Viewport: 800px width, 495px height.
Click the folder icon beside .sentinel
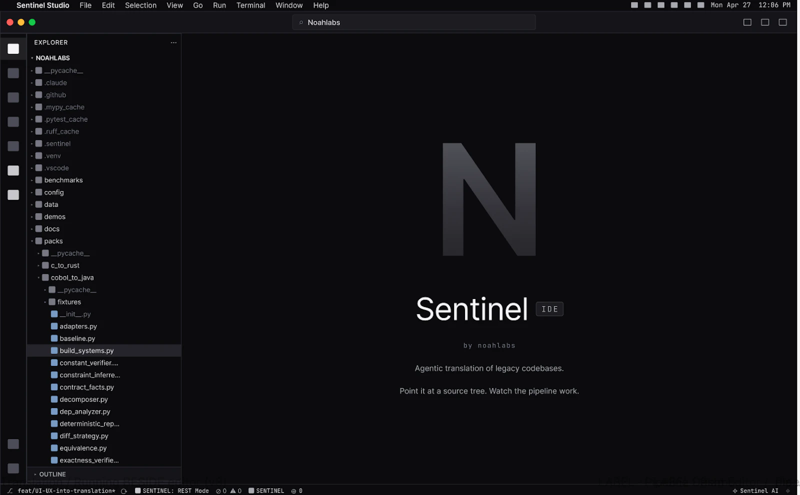pos(38,143)
